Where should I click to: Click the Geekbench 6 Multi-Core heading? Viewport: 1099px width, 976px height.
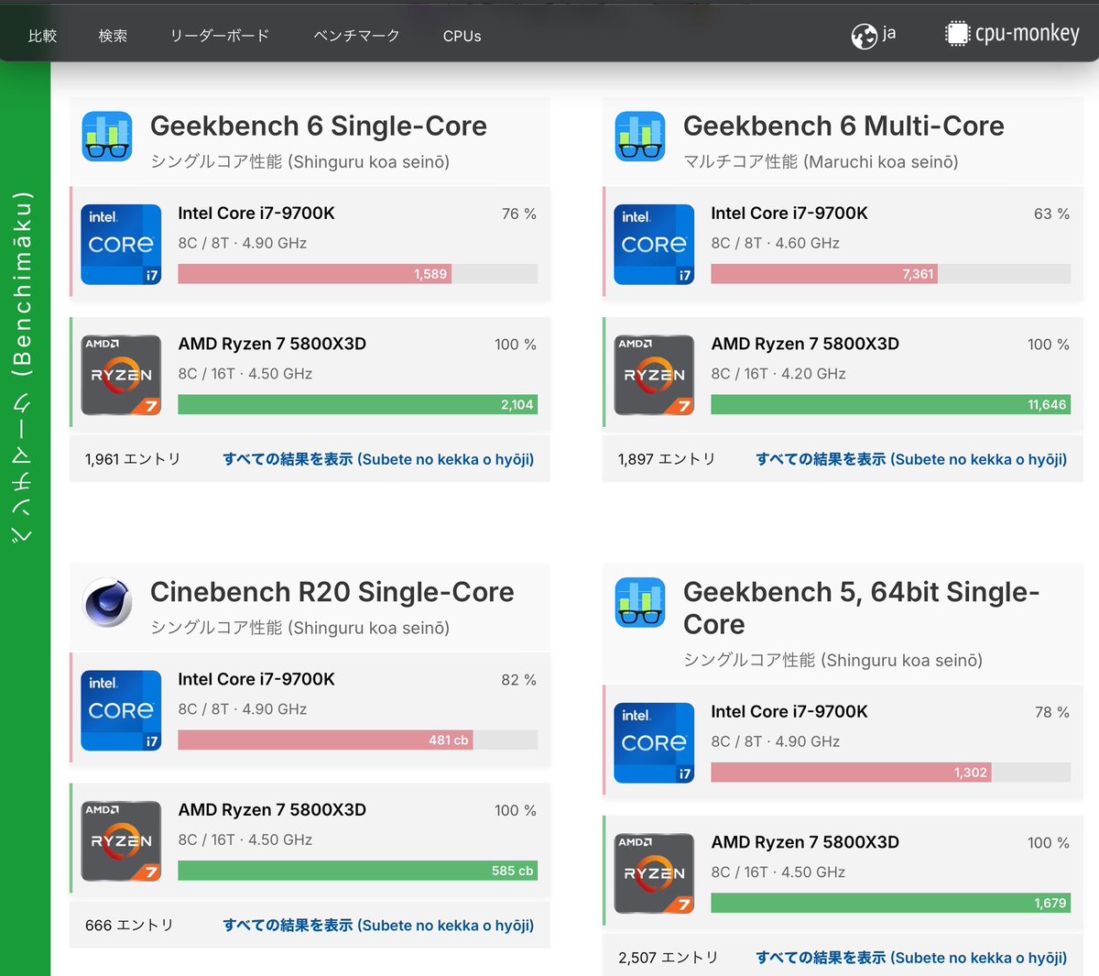tap(843, 126)
